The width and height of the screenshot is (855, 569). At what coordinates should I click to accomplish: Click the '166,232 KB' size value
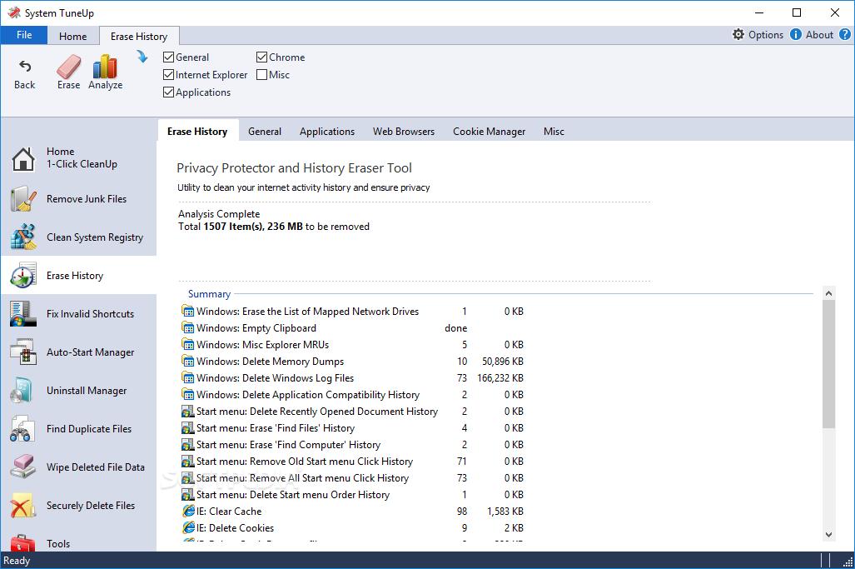tap(500, 378)
